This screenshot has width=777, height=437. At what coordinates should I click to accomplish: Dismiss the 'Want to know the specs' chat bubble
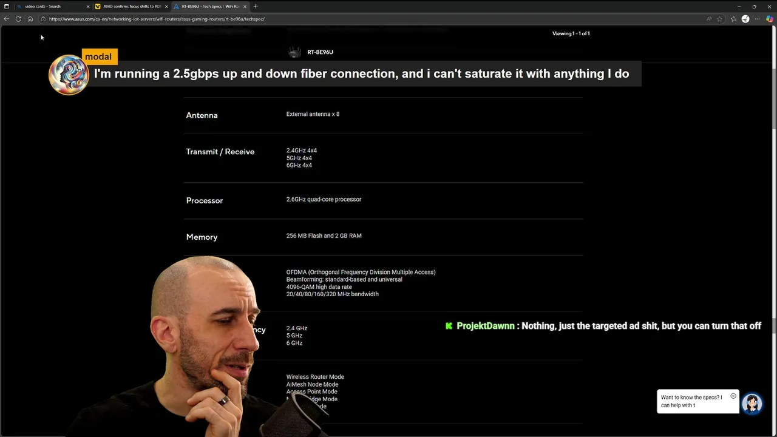733,396
